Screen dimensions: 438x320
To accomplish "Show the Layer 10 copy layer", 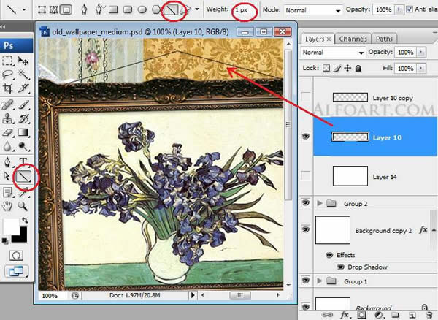I will (306, 97).
